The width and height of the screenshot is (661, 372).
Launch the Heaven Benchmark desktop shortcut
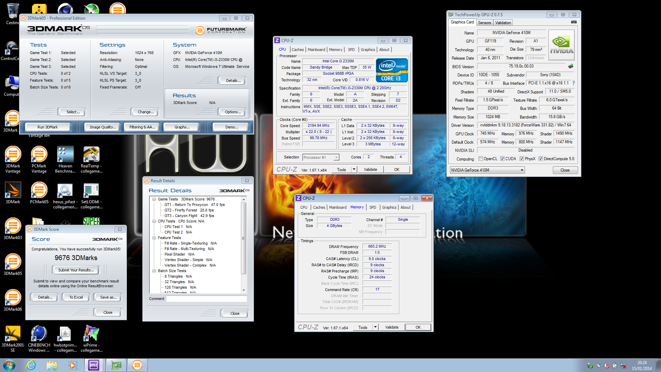[x=65, y=159]
